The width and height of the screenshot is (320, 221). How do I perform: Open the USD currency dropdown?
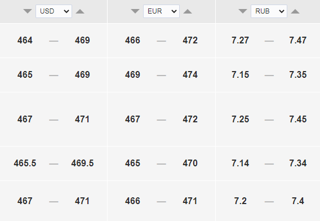(x=54, y=11)
